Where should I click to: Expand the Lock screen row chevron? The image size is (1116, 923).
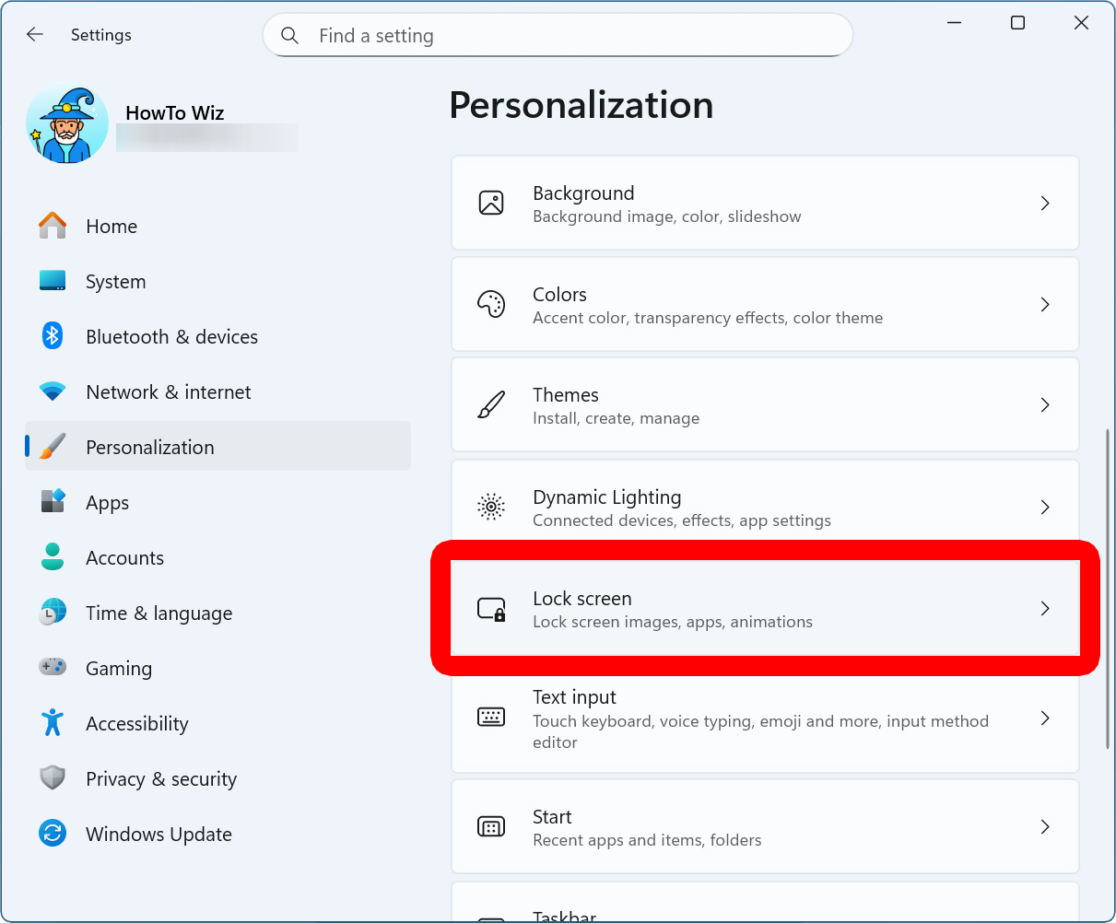tap(1045, 608)
